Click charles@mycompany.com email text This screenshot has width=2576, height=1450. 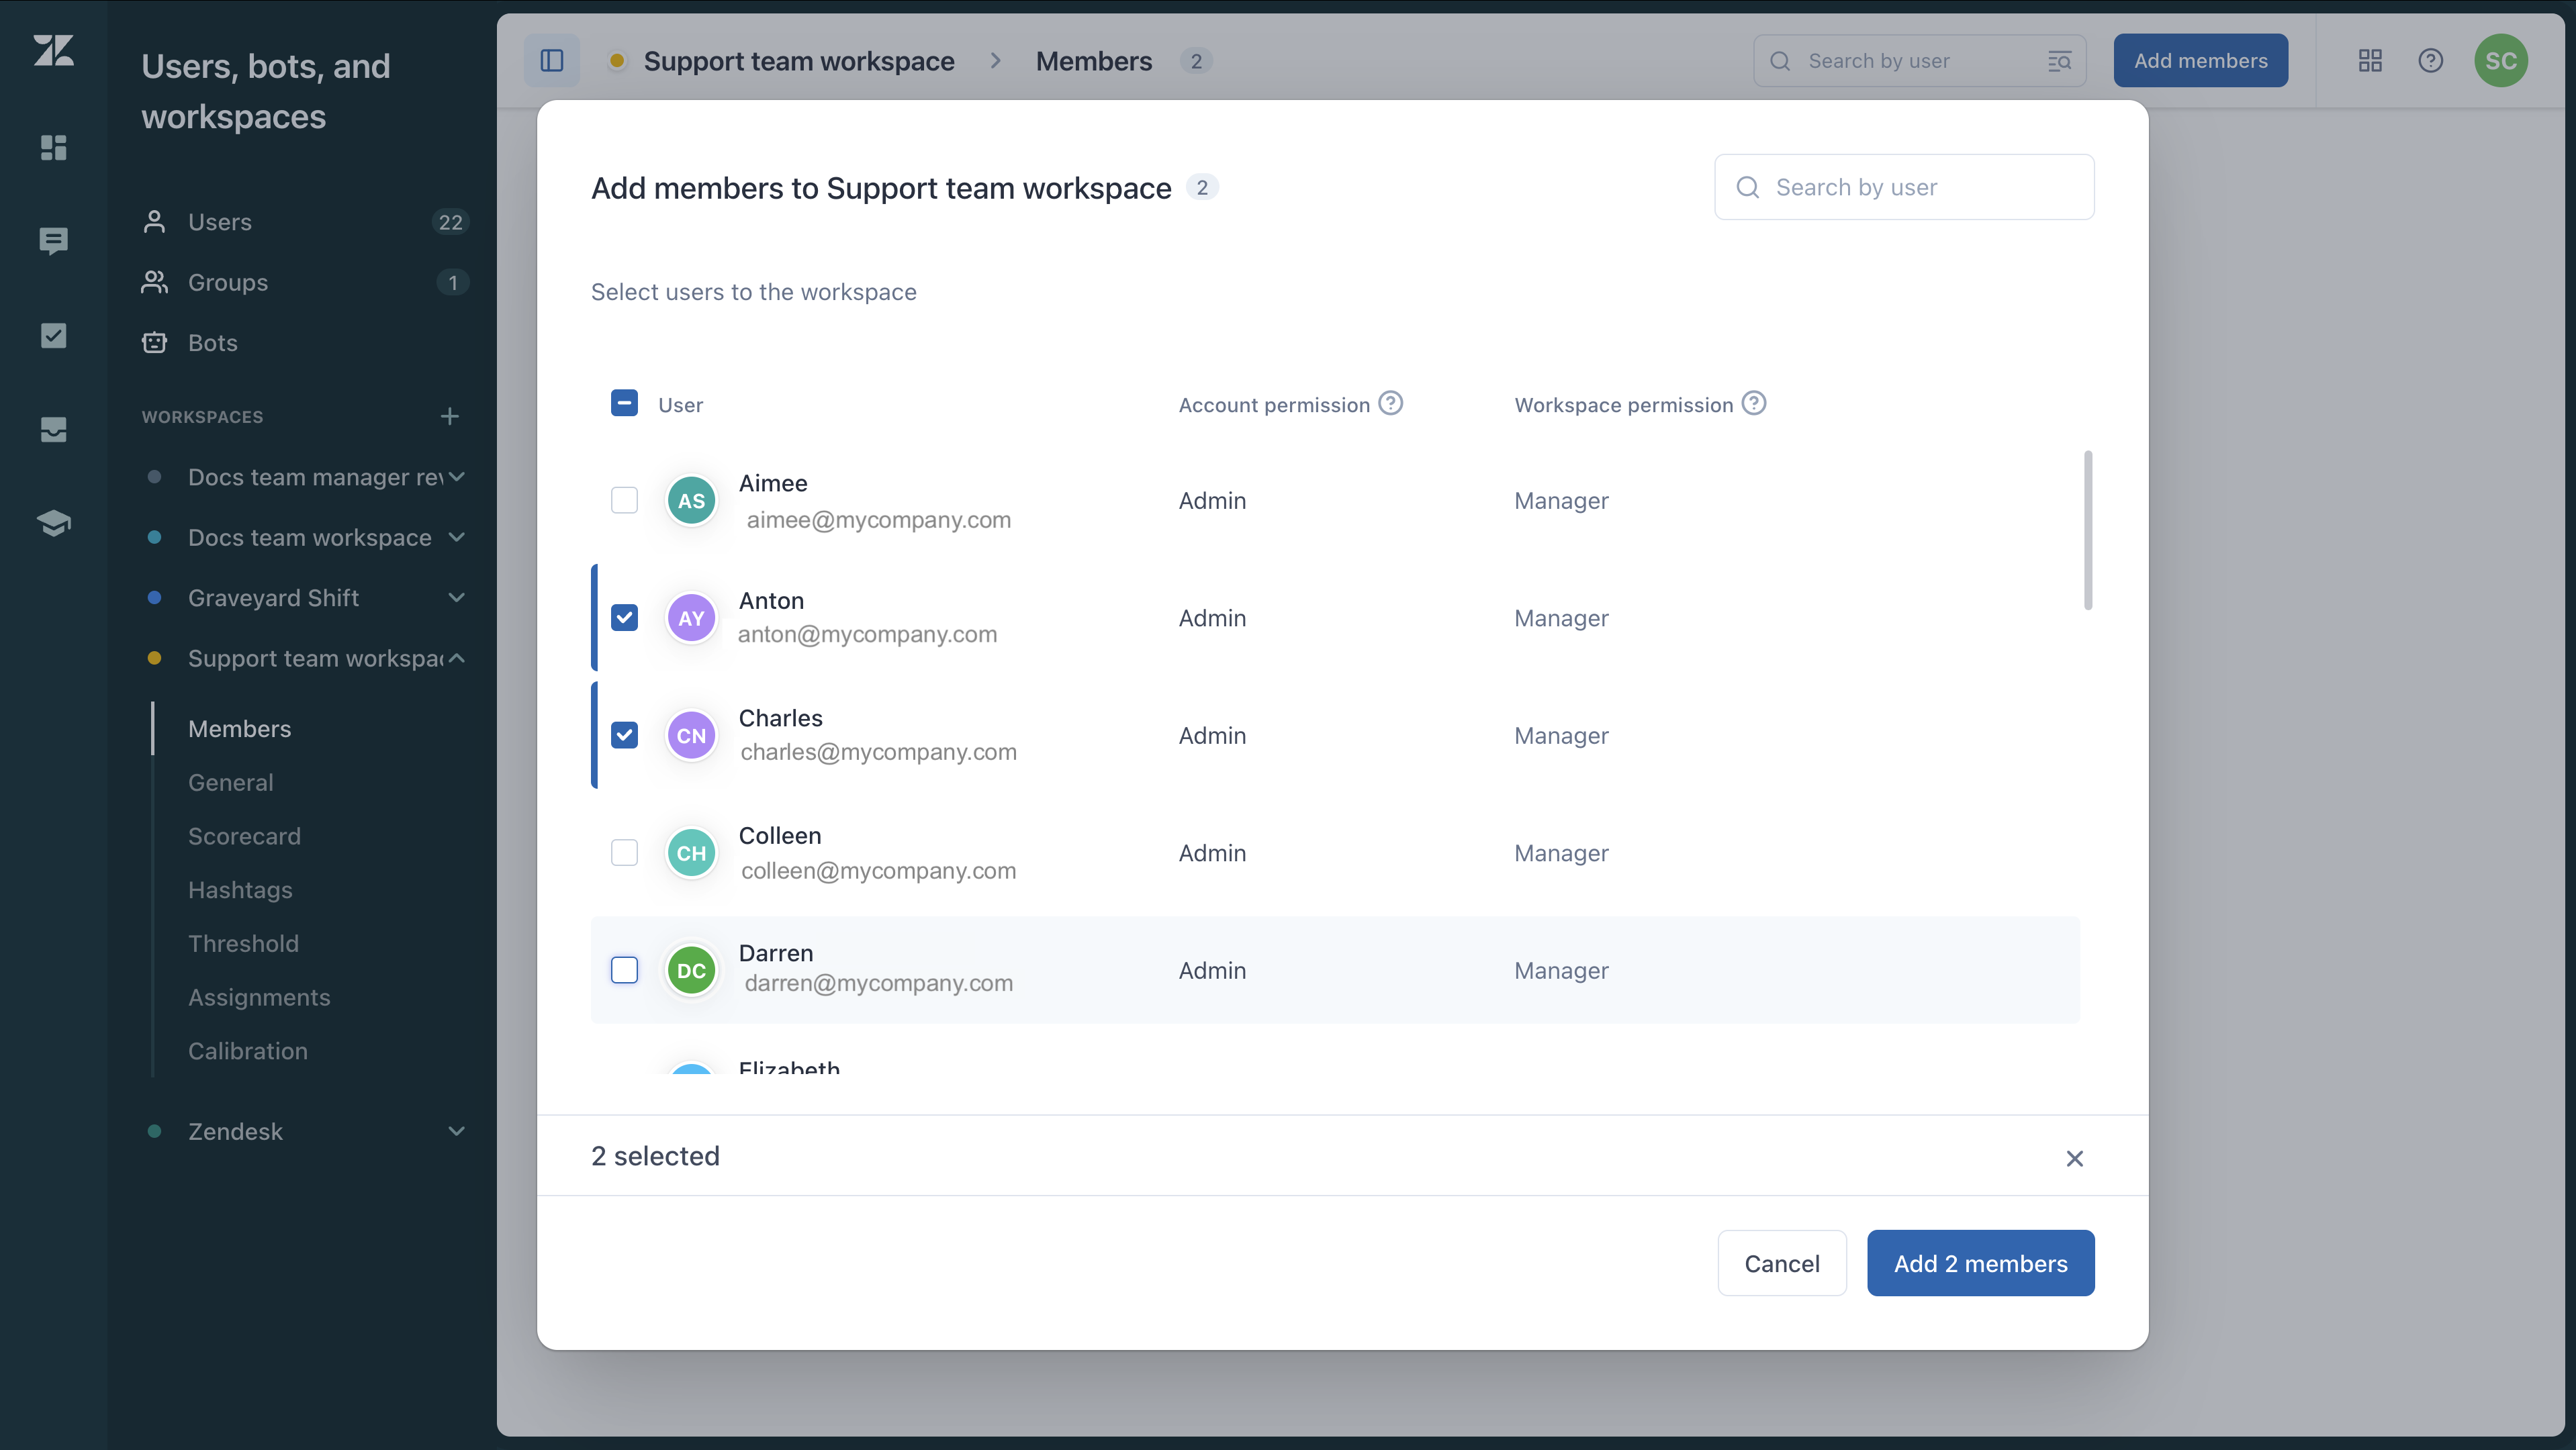(x=879, y=753)
